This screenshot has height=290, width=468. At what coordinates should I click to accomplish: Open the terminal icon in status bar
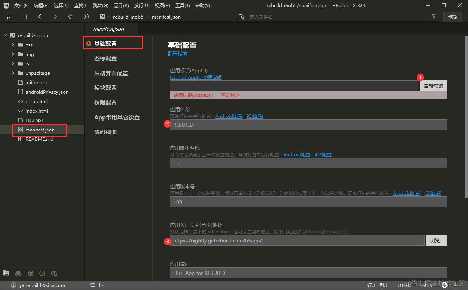click(102, 285)
